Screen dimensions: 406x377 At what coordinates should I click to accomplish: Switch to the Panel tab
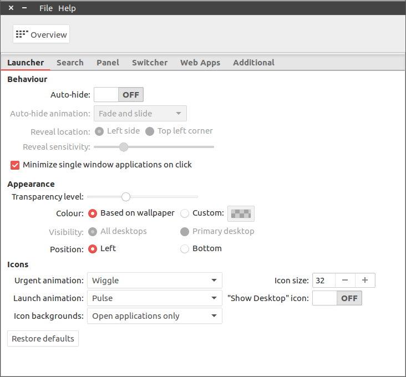tap(108, 63)
